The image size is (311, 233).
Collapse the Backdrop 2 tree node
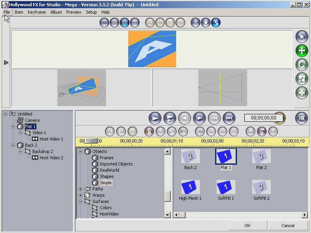tap(20, 151)
